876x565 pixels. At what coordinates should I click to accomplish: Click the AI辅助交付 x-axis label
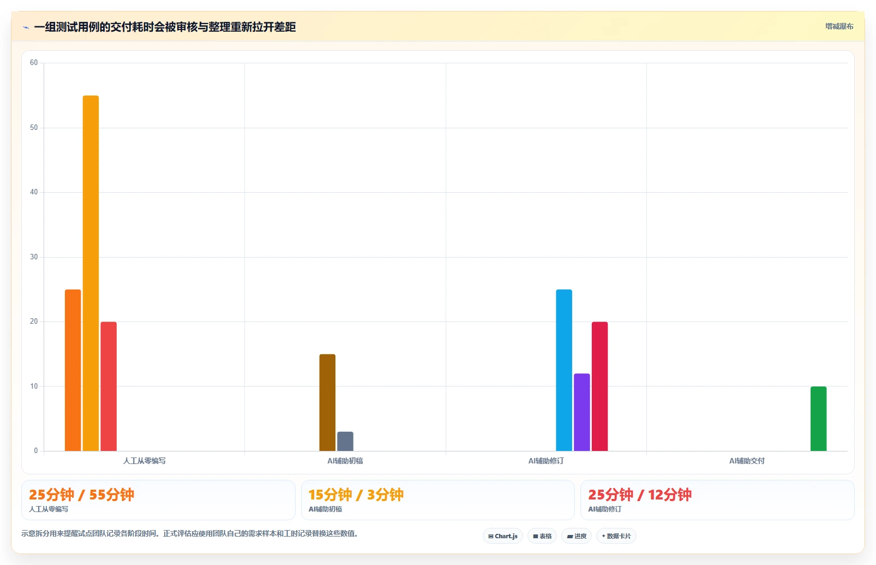point(747,461)
